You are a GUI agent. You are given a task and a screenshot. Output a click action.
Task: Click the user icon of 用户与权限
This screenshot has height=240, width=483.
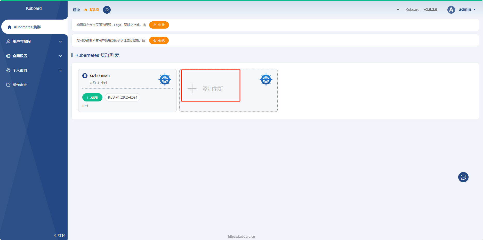coord(8,41)
